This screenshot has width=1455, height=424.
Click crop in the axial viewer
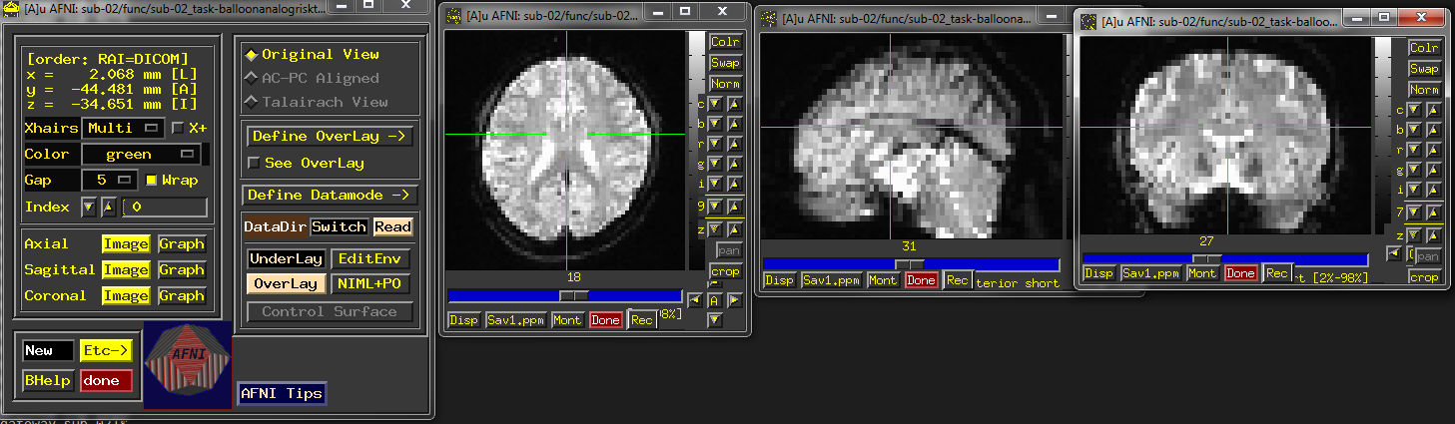[725, 271]
